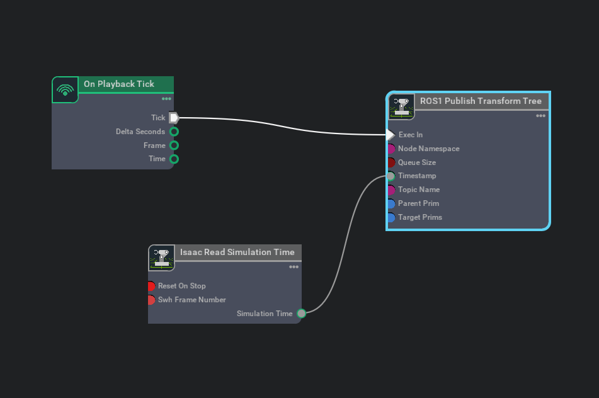
Task: Click the Tick output execution port
Action: point(174,118)
